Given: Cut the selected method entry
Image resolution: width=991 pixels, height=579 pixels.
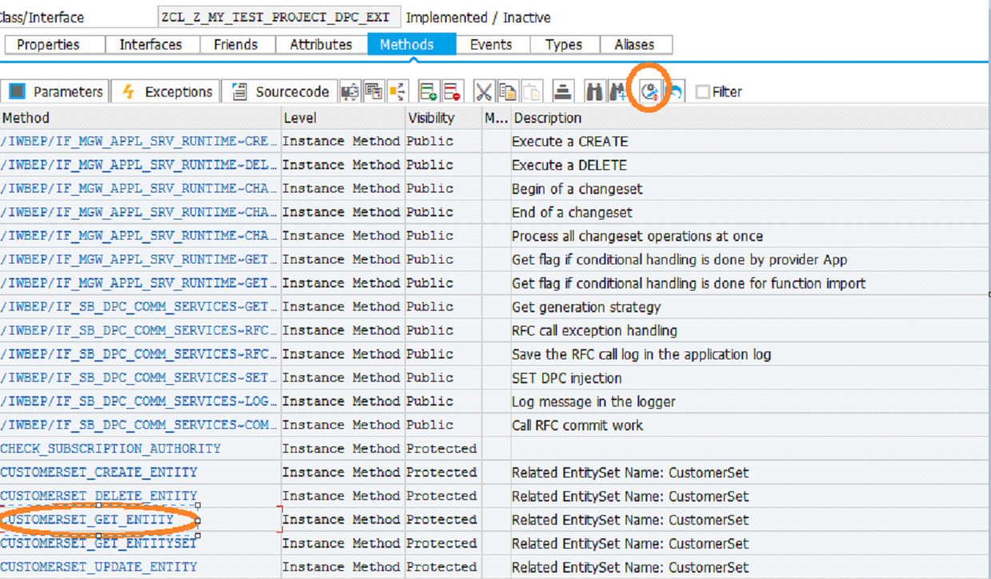Looking at the screenshot, I should click(x=484, y=91).
